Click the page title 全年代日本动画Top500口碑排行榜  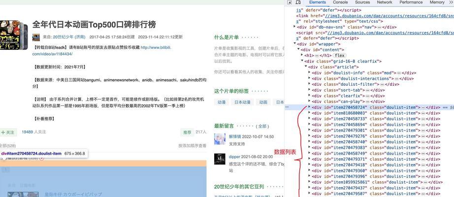tap(94, 24)
